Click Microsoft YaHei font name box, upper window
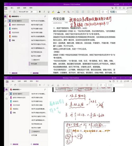132x146 pixels. click(x=24, y=12)
